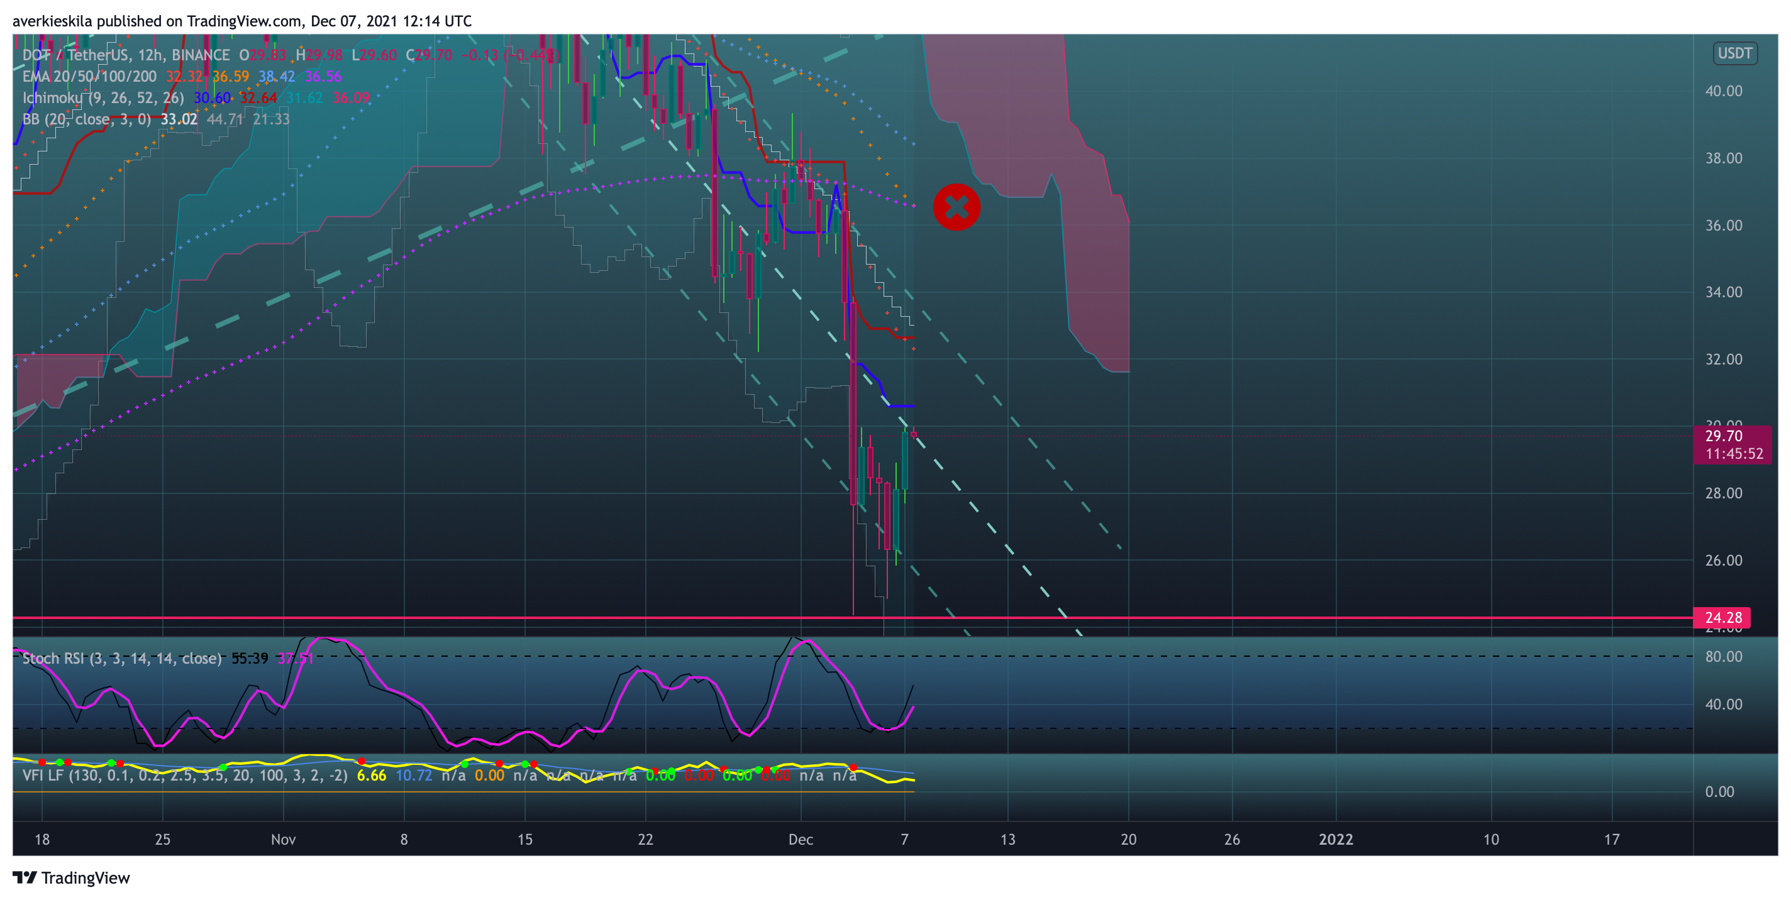Click the Stoch RSI value 55.39

[x=250, y=658]
